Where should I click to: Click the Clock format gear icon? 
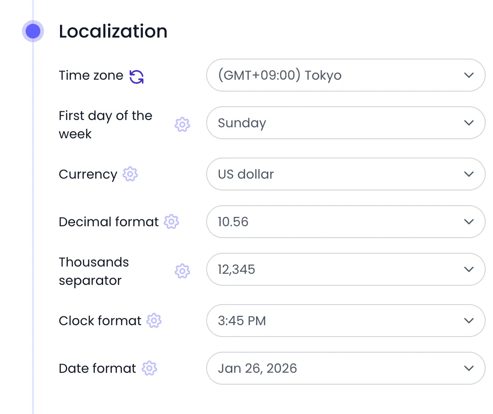click(154, 321)
